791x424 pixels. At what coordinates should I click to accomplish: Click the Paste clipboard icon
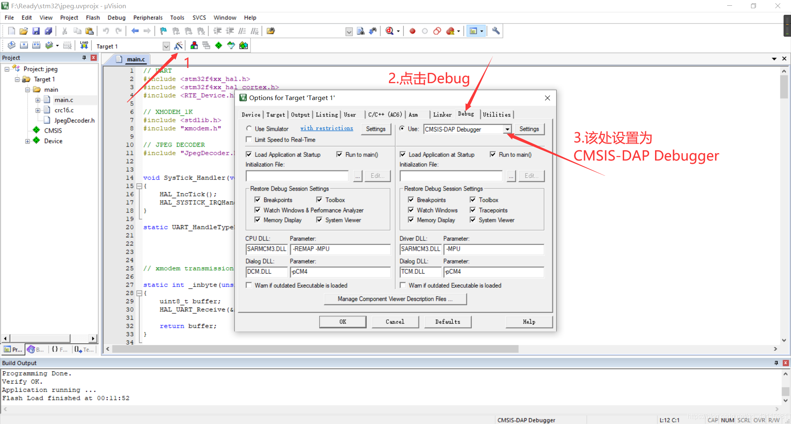click(x=89, y=31)
